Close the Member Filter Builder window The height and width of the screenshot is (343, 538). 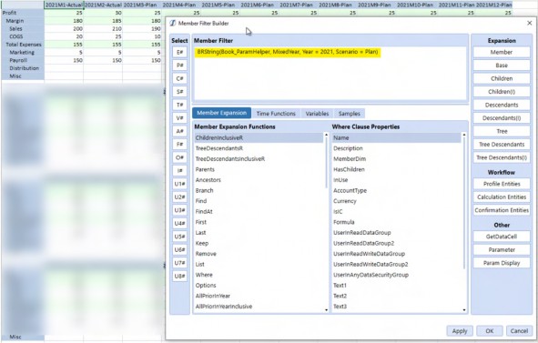pos(530,23)
